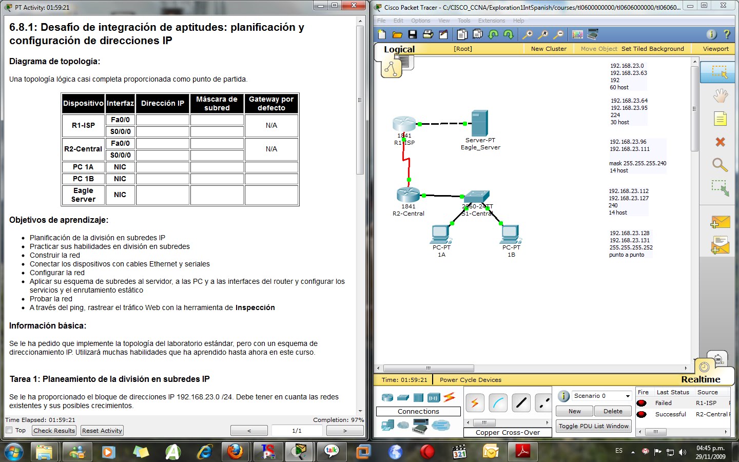739x462 pixels.
Task: Select the Routers device category
Action: (x=387, y=397)
